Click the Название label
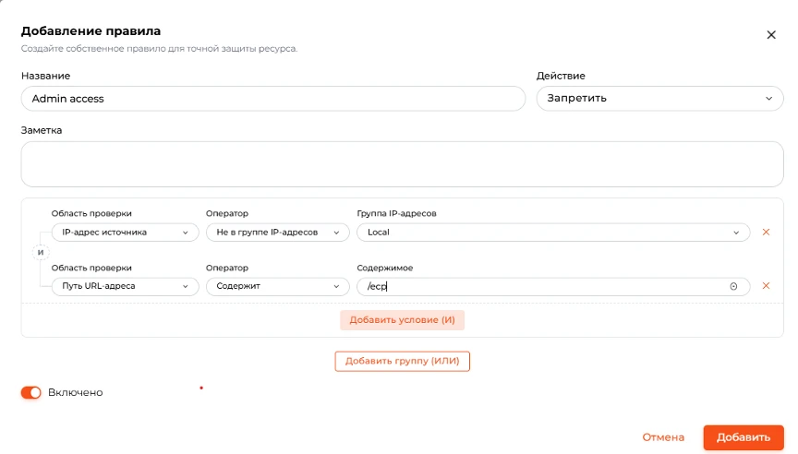 point(46,76)
